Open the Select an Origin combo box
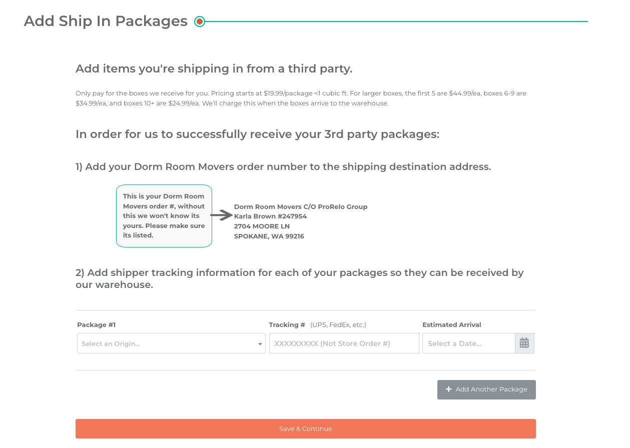Screen dimensions: 630x448 [x=171, y=343]
